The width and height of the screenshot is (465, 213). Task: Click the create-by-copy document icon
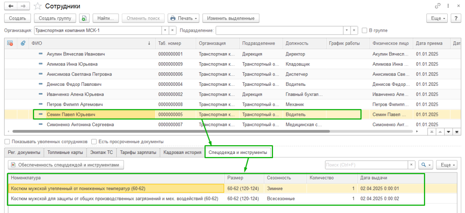tap(84, 18)
